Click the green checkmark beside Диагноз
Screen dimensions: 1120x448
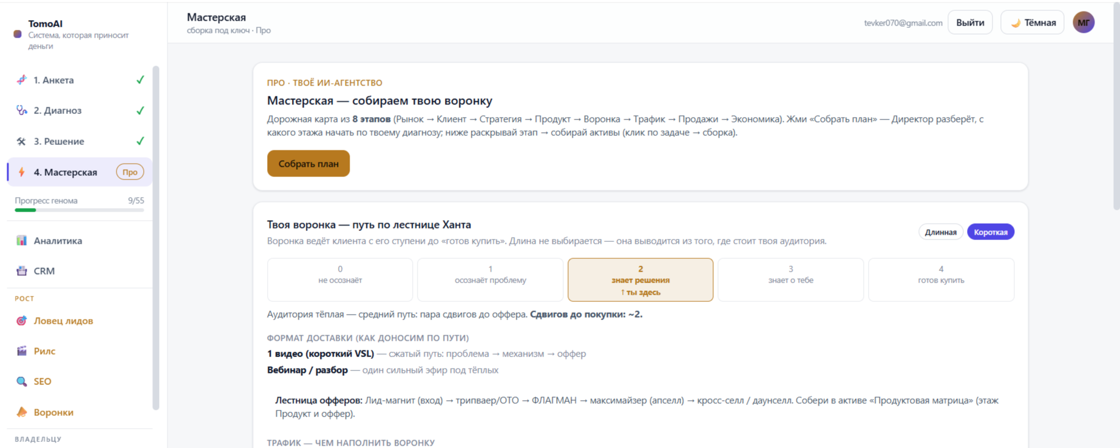click(140, 110)
